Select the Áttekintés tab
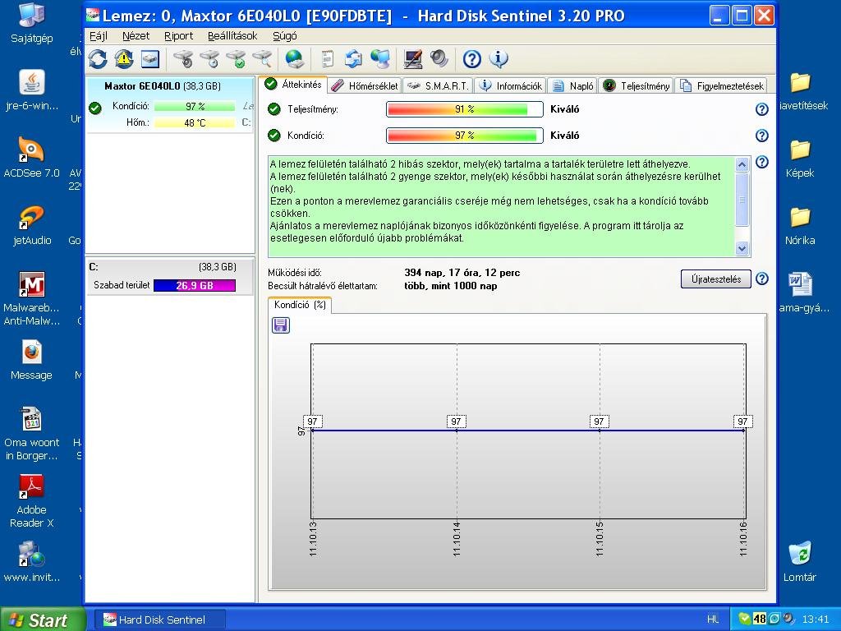Screen dimensions: 841x631 point(294,85)
